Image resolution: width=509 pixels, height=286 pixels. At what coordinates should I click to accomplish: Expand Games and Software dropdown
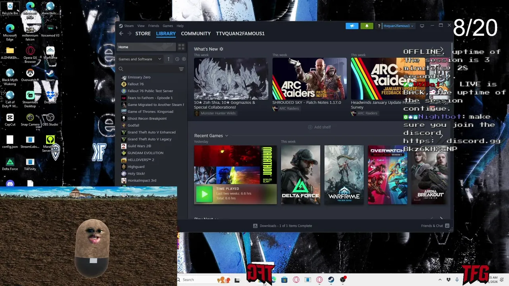pos(140,59)
